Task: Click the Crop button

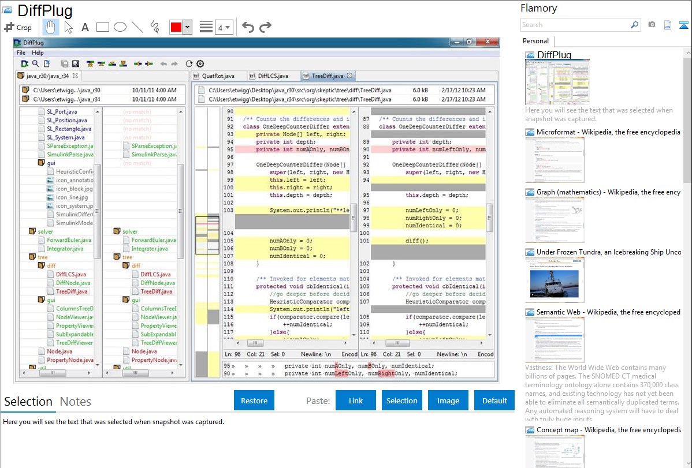Action: click(x=18, y=27)
